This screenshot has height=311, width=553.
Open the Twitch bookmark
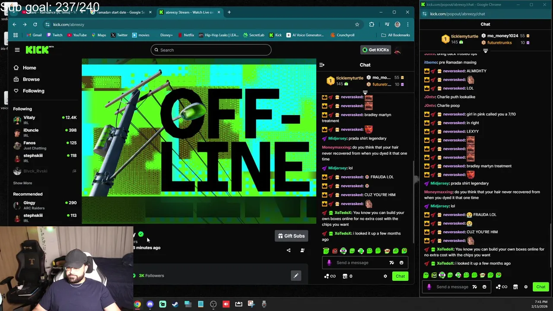coord(54,35)
